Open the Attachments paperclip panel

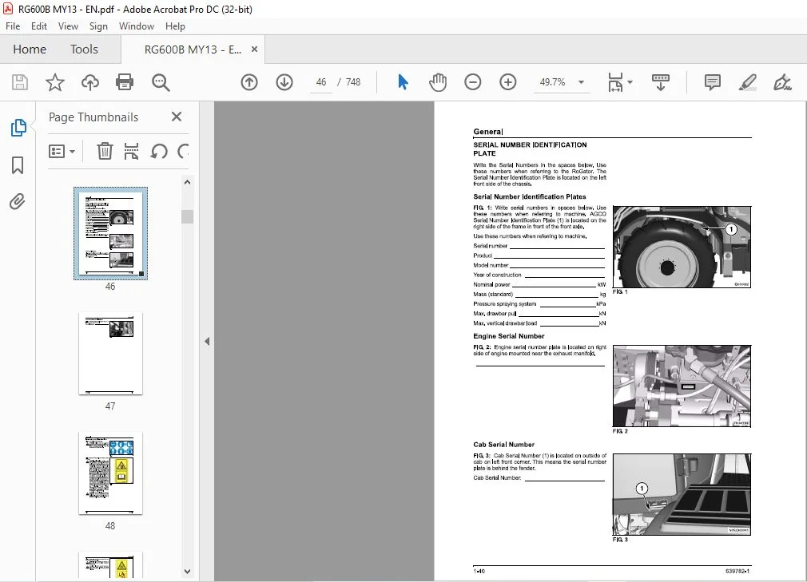(18, 201)
